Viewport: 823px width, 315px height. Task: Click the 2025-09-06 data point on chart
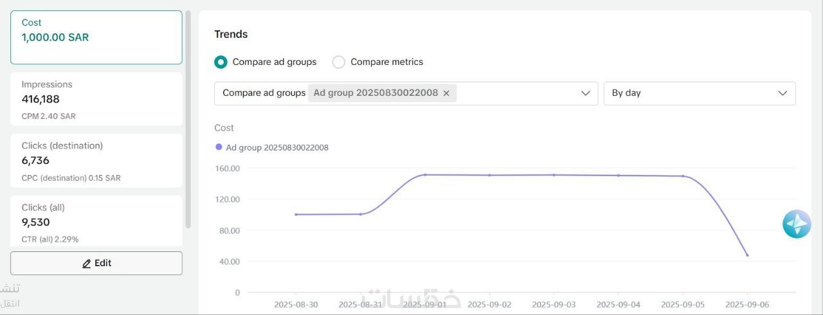747,255
